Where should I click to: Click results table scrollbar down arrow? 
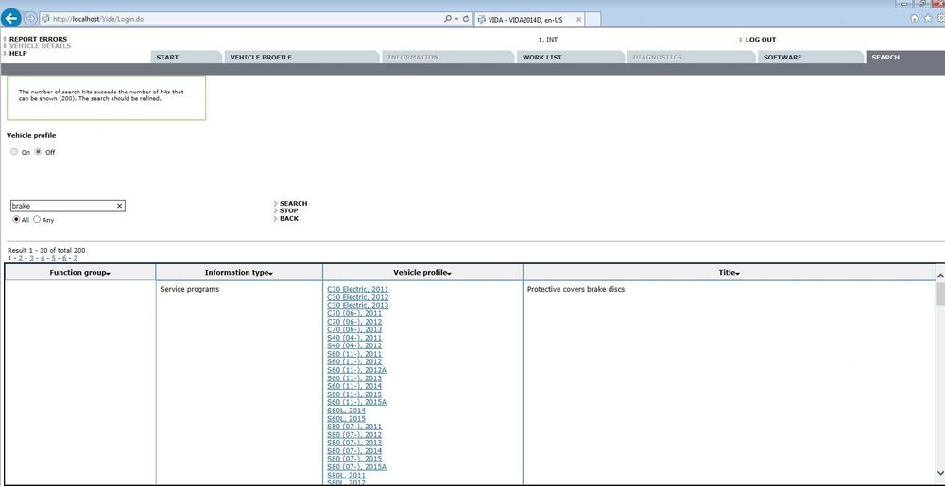[x=940, y=472]
